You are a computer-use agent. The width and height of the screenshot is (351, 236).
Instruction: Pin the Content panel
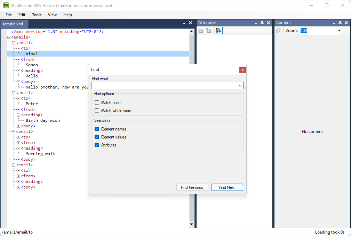click(x=340, y=23)
